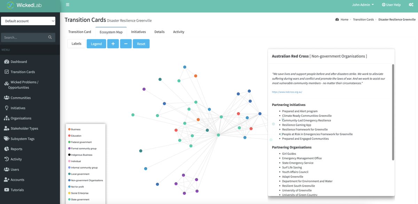Select 'Adapt Greenville' entry
Viewport: 418px width, 204px height.
pyautogui.click(x=293, y=177)
